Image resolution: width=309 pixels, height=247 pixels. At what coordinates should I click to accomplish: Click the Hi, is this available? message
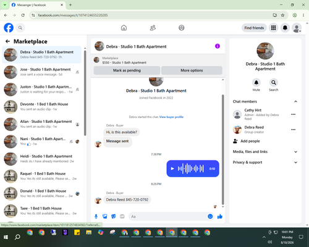point(122,132)
